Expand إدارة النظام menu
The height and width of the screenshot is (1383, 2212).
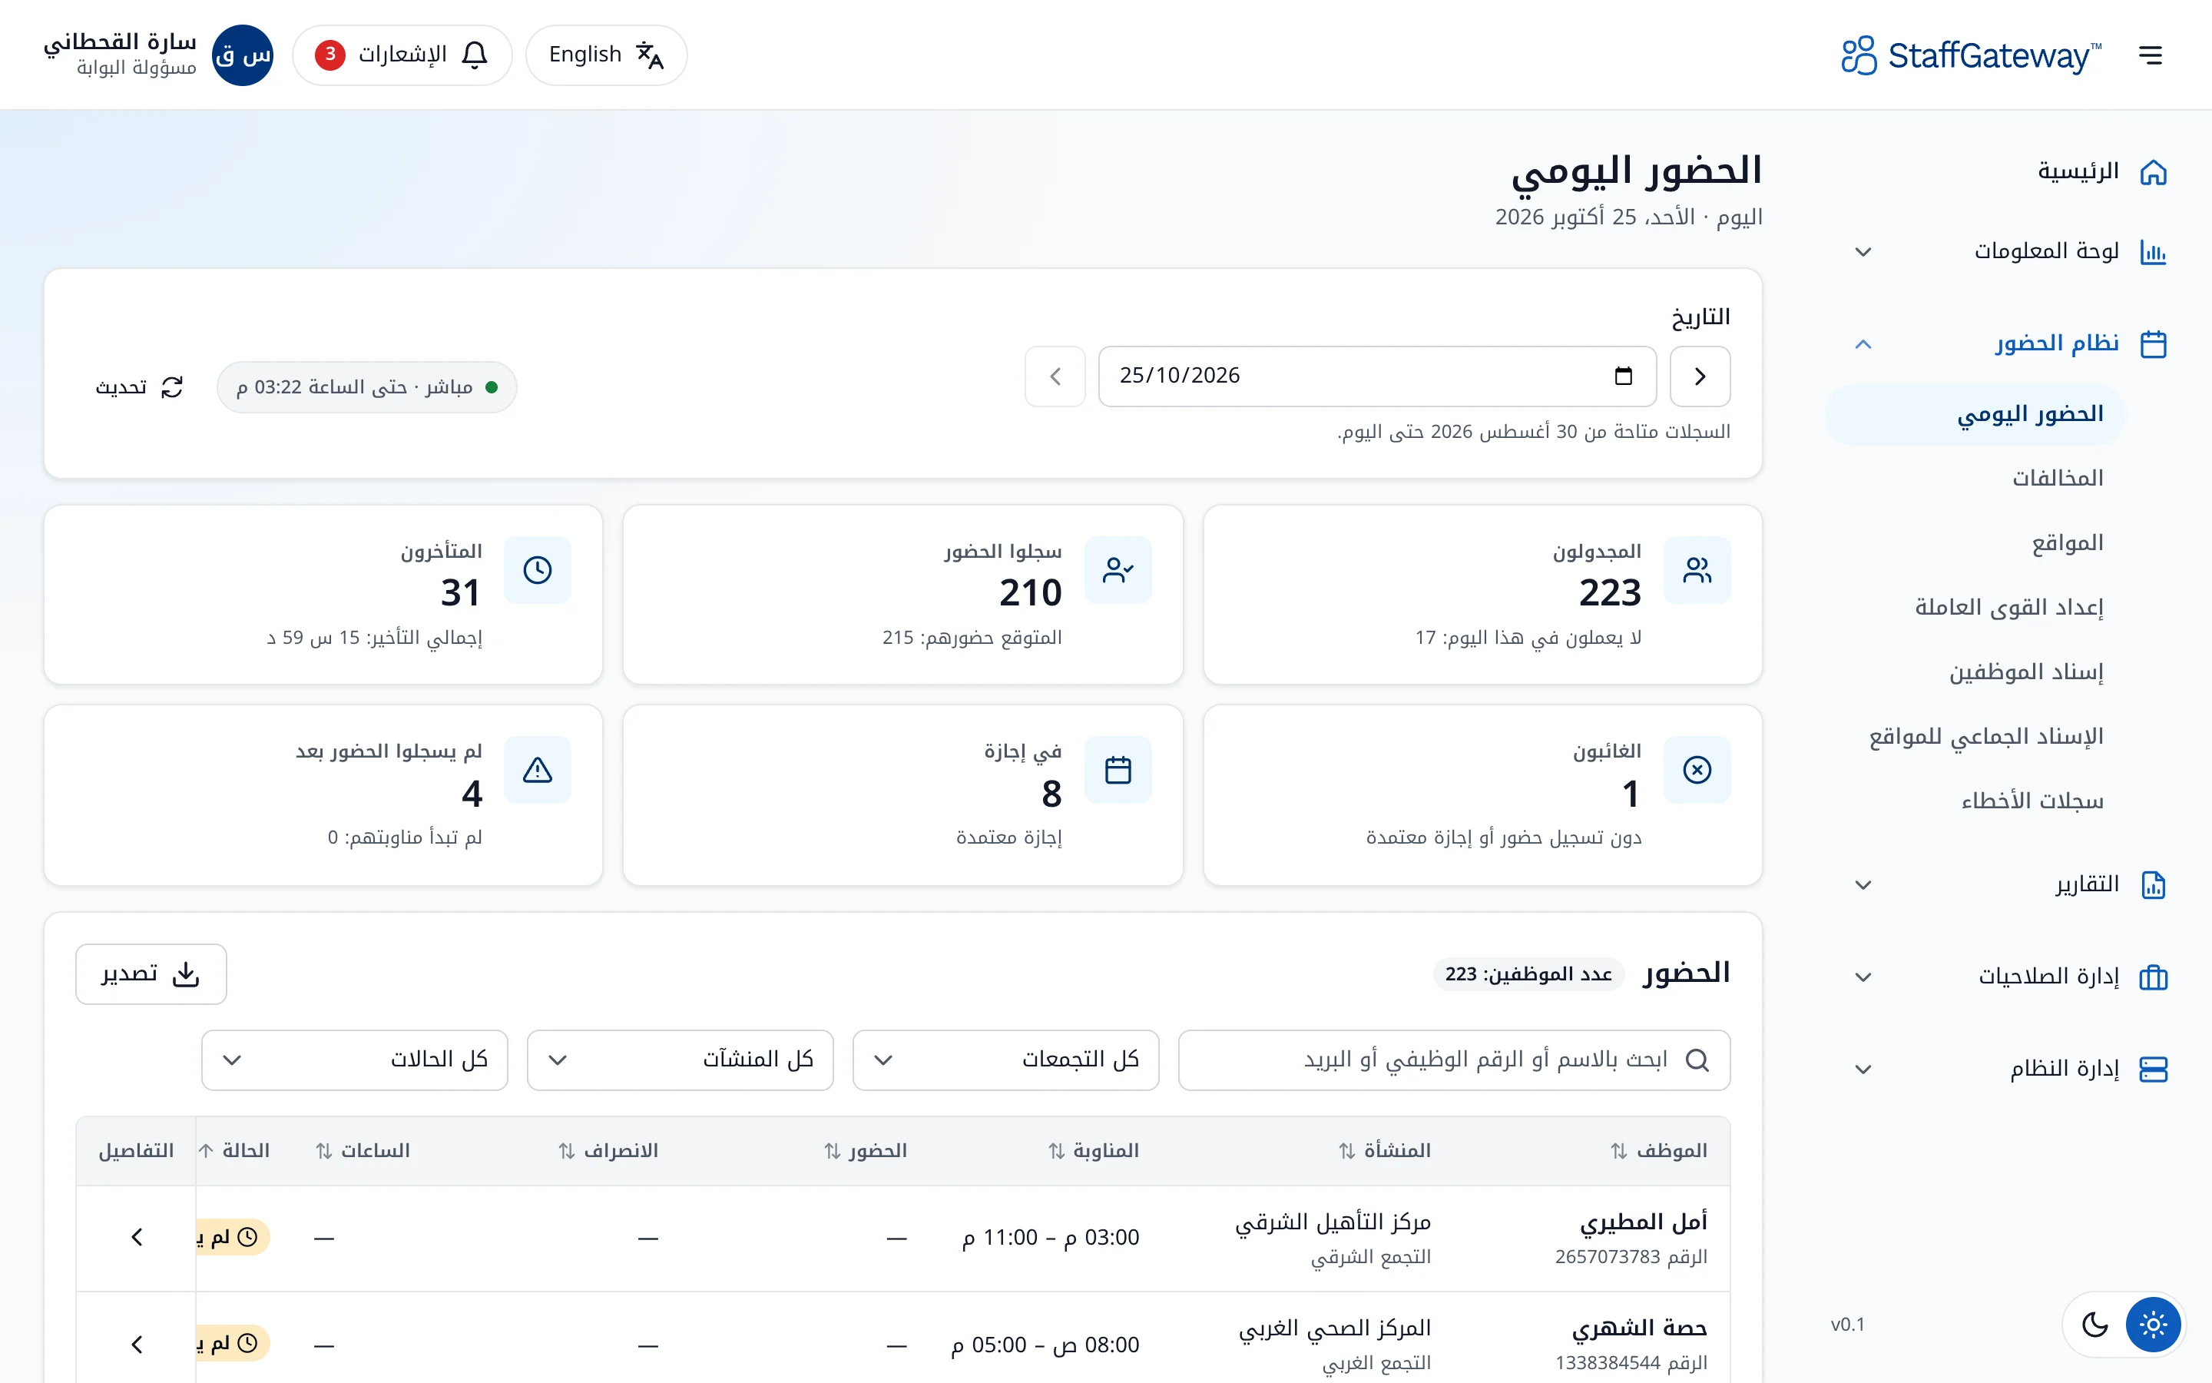2011,1070
